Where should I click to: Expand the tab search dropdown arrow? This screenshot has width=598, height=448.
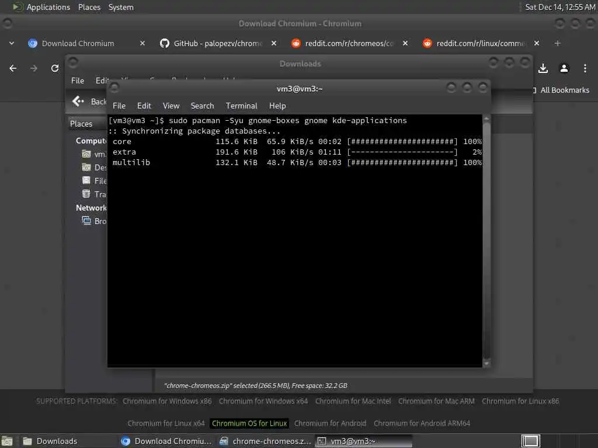click(x=12, y=43)
